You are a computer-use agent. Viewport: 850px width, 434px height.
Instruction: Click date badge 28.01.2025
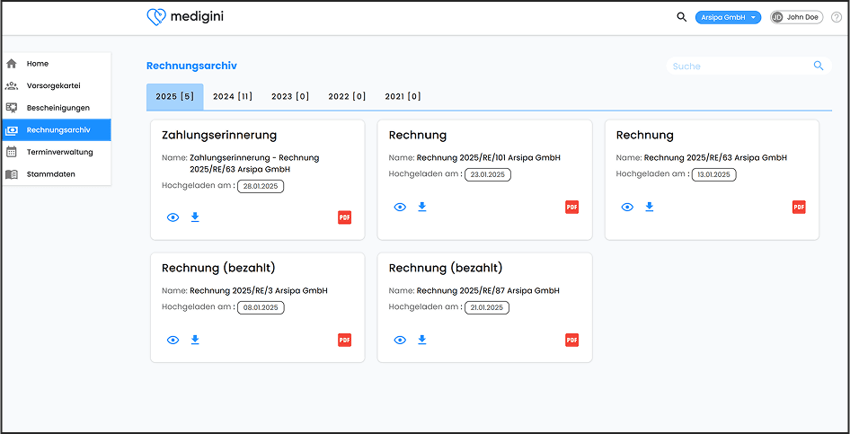[261, 186]
